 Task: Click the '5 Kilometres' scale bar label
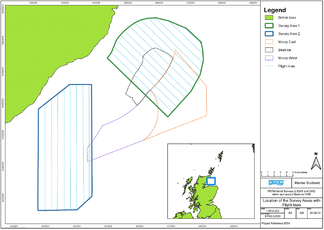[x=300, y=172]
